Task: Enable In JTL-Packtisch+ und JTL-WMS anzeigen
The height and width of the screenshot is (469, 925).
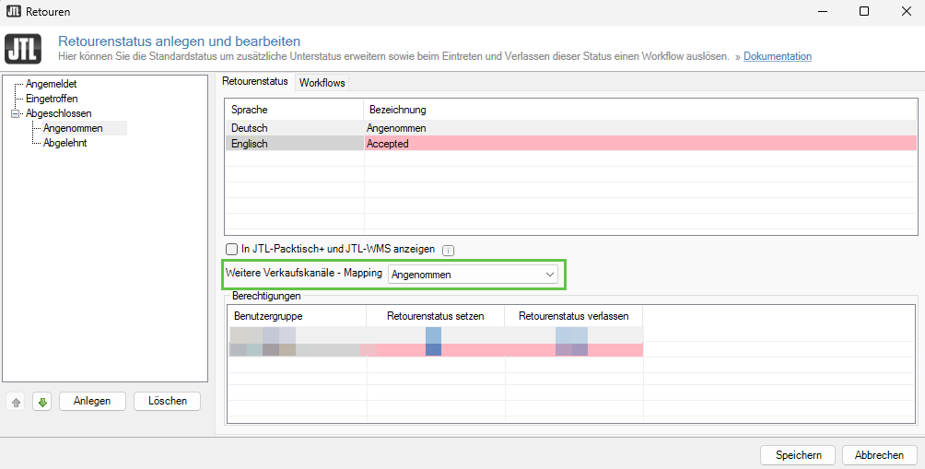Action: click(x=232, y=249)
